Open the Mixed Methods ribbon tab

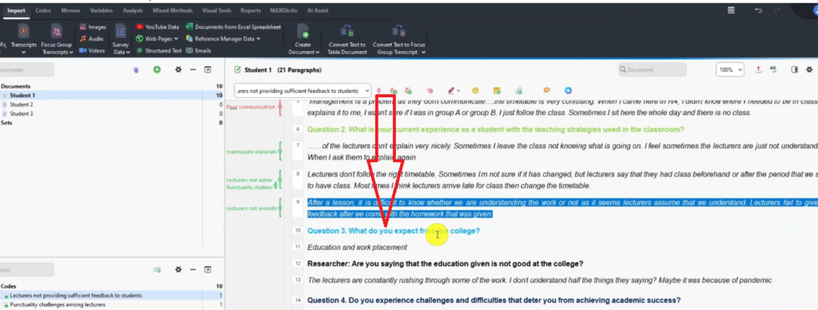pos(173,10)
